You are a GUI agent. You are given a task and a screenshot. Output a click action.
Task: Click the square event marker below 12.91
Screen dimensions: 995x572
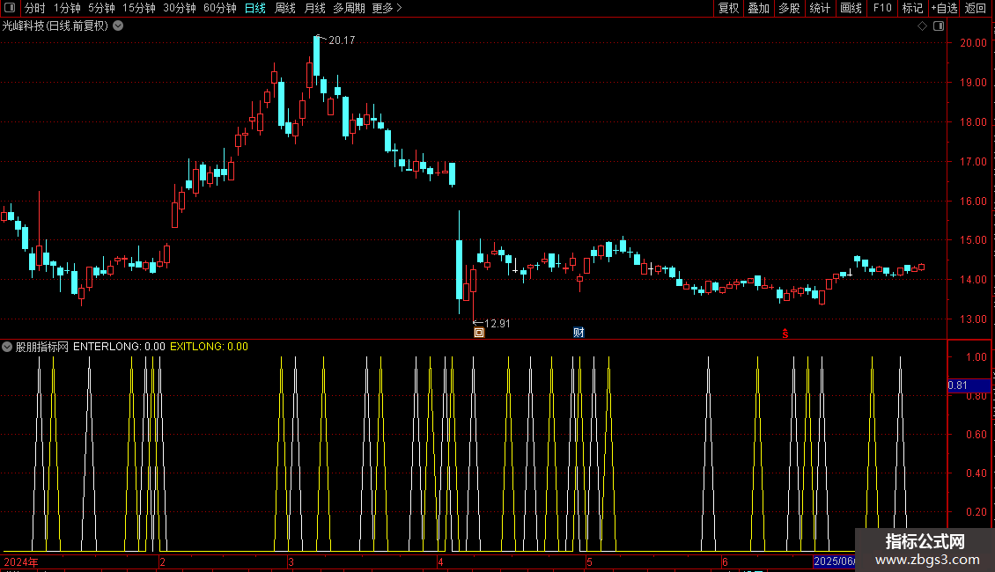coord(479,333)
